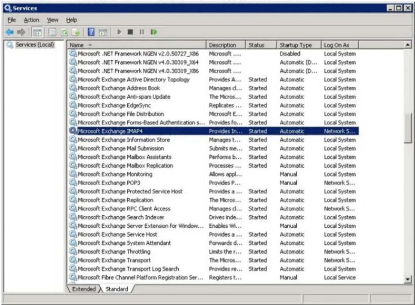The width and height of the screenshot is (415, 305).
Task: Click Disabled startup type of NGEN v2.0.50727_X86
Action: point(290,54)
